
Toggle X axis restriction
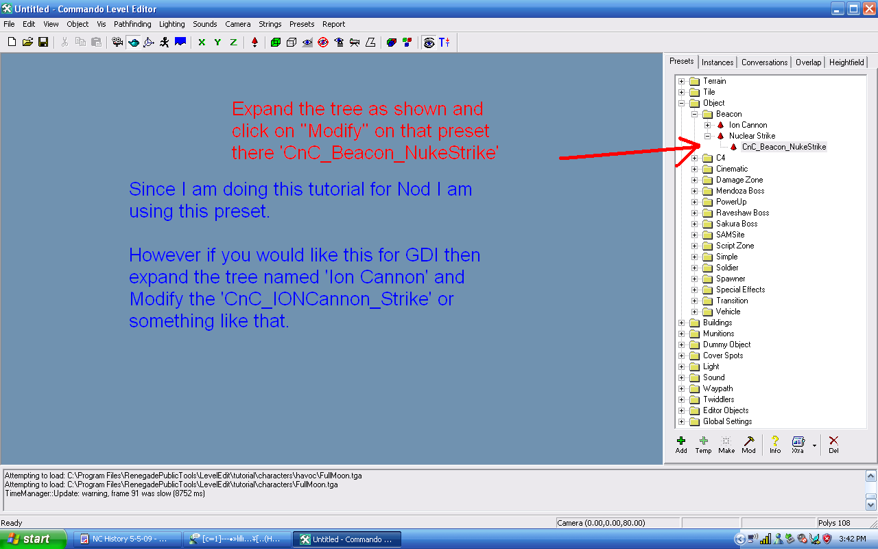pyautogui.click(x=202, y=43)
